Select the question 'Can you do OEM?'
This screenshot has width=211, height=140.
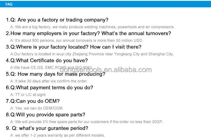point(33,101)
